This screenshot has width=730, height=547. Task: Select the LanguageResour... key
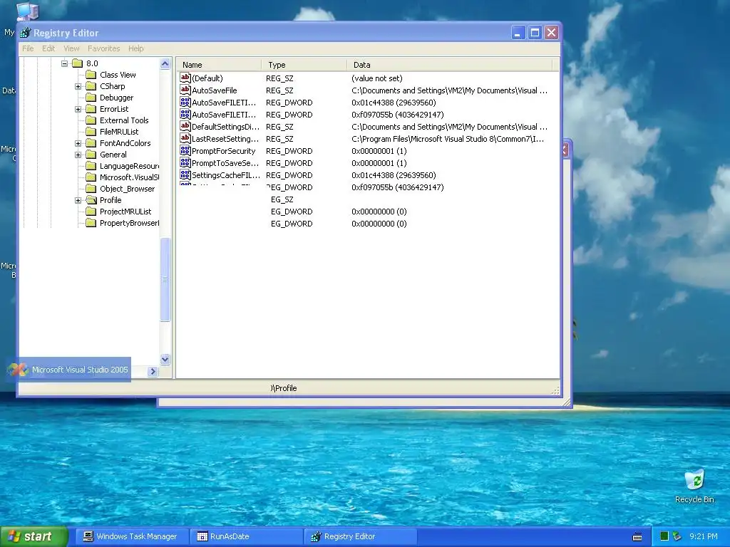(x=129, y=166)
